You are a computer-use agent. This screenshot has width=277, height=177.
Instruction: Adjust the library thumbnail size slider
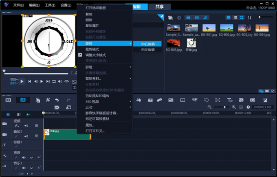click(259, 17)
